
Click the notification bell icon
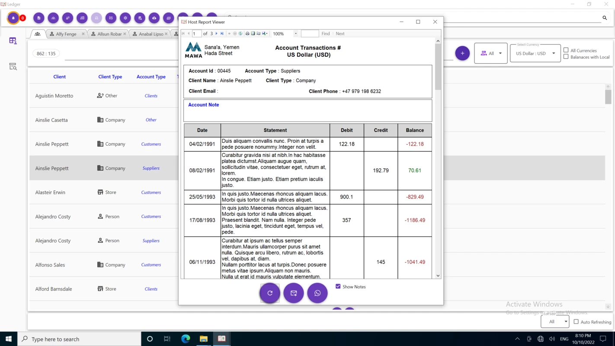[13, 18]
